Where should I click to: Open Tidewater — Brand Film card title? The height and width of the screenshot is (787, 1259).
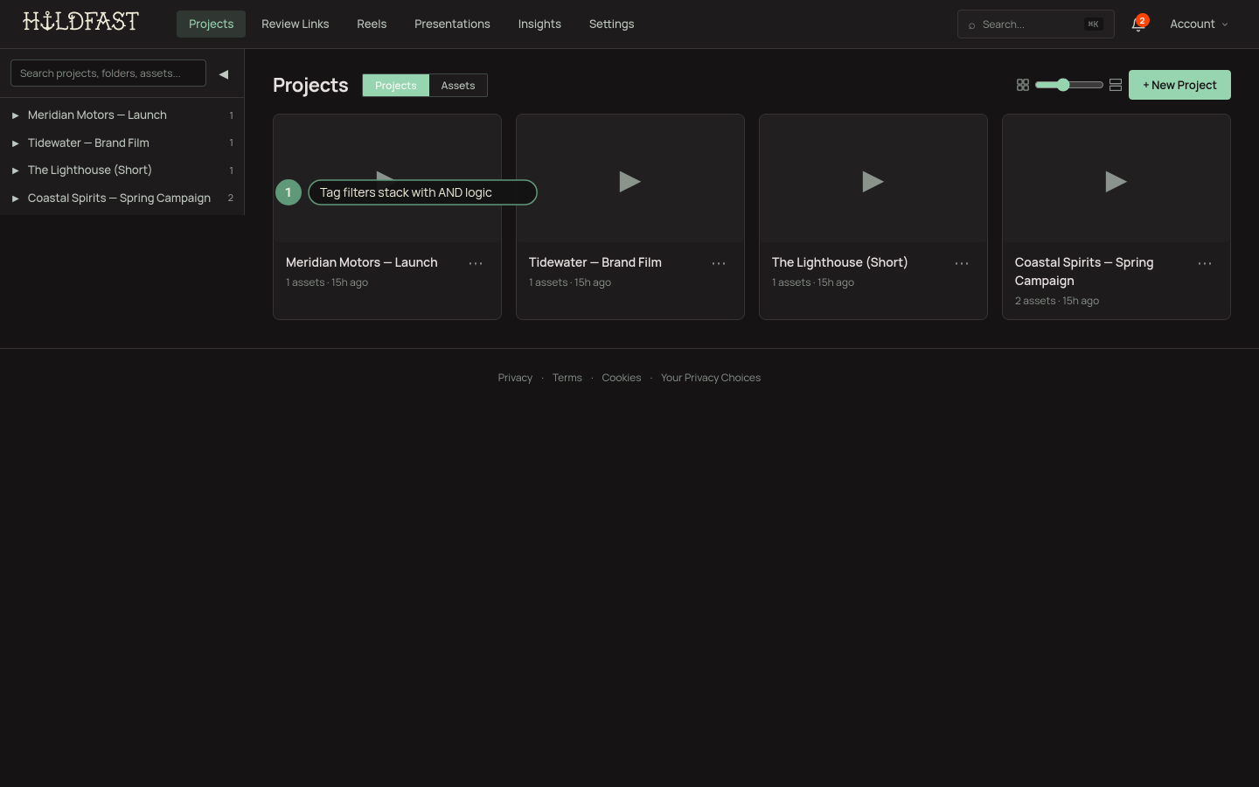[595, 262]
